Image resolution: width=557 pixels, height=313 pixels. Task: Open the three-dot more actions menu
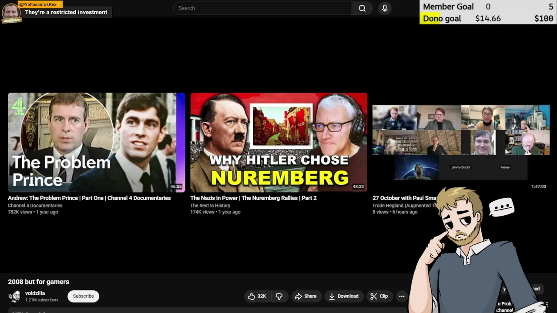(x=402, y=296)
